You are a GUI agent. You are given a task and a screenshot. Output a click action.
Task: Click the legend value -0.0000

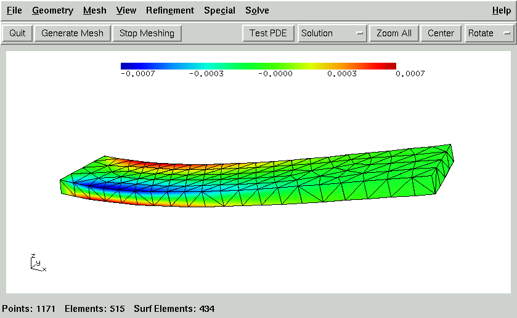click(x=275, y=74)
